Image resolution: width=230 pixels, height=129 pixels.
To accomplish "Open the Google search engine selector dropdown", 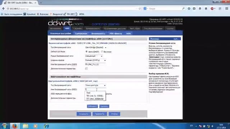I will tap(146, 9).
